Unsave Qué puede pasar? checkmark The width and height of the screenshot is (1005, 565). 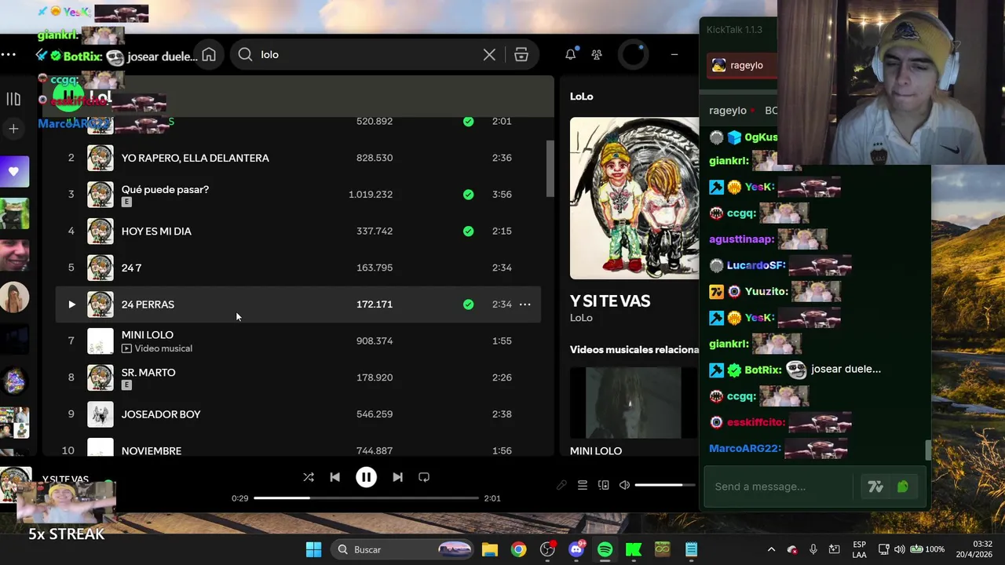coord(469,195)
